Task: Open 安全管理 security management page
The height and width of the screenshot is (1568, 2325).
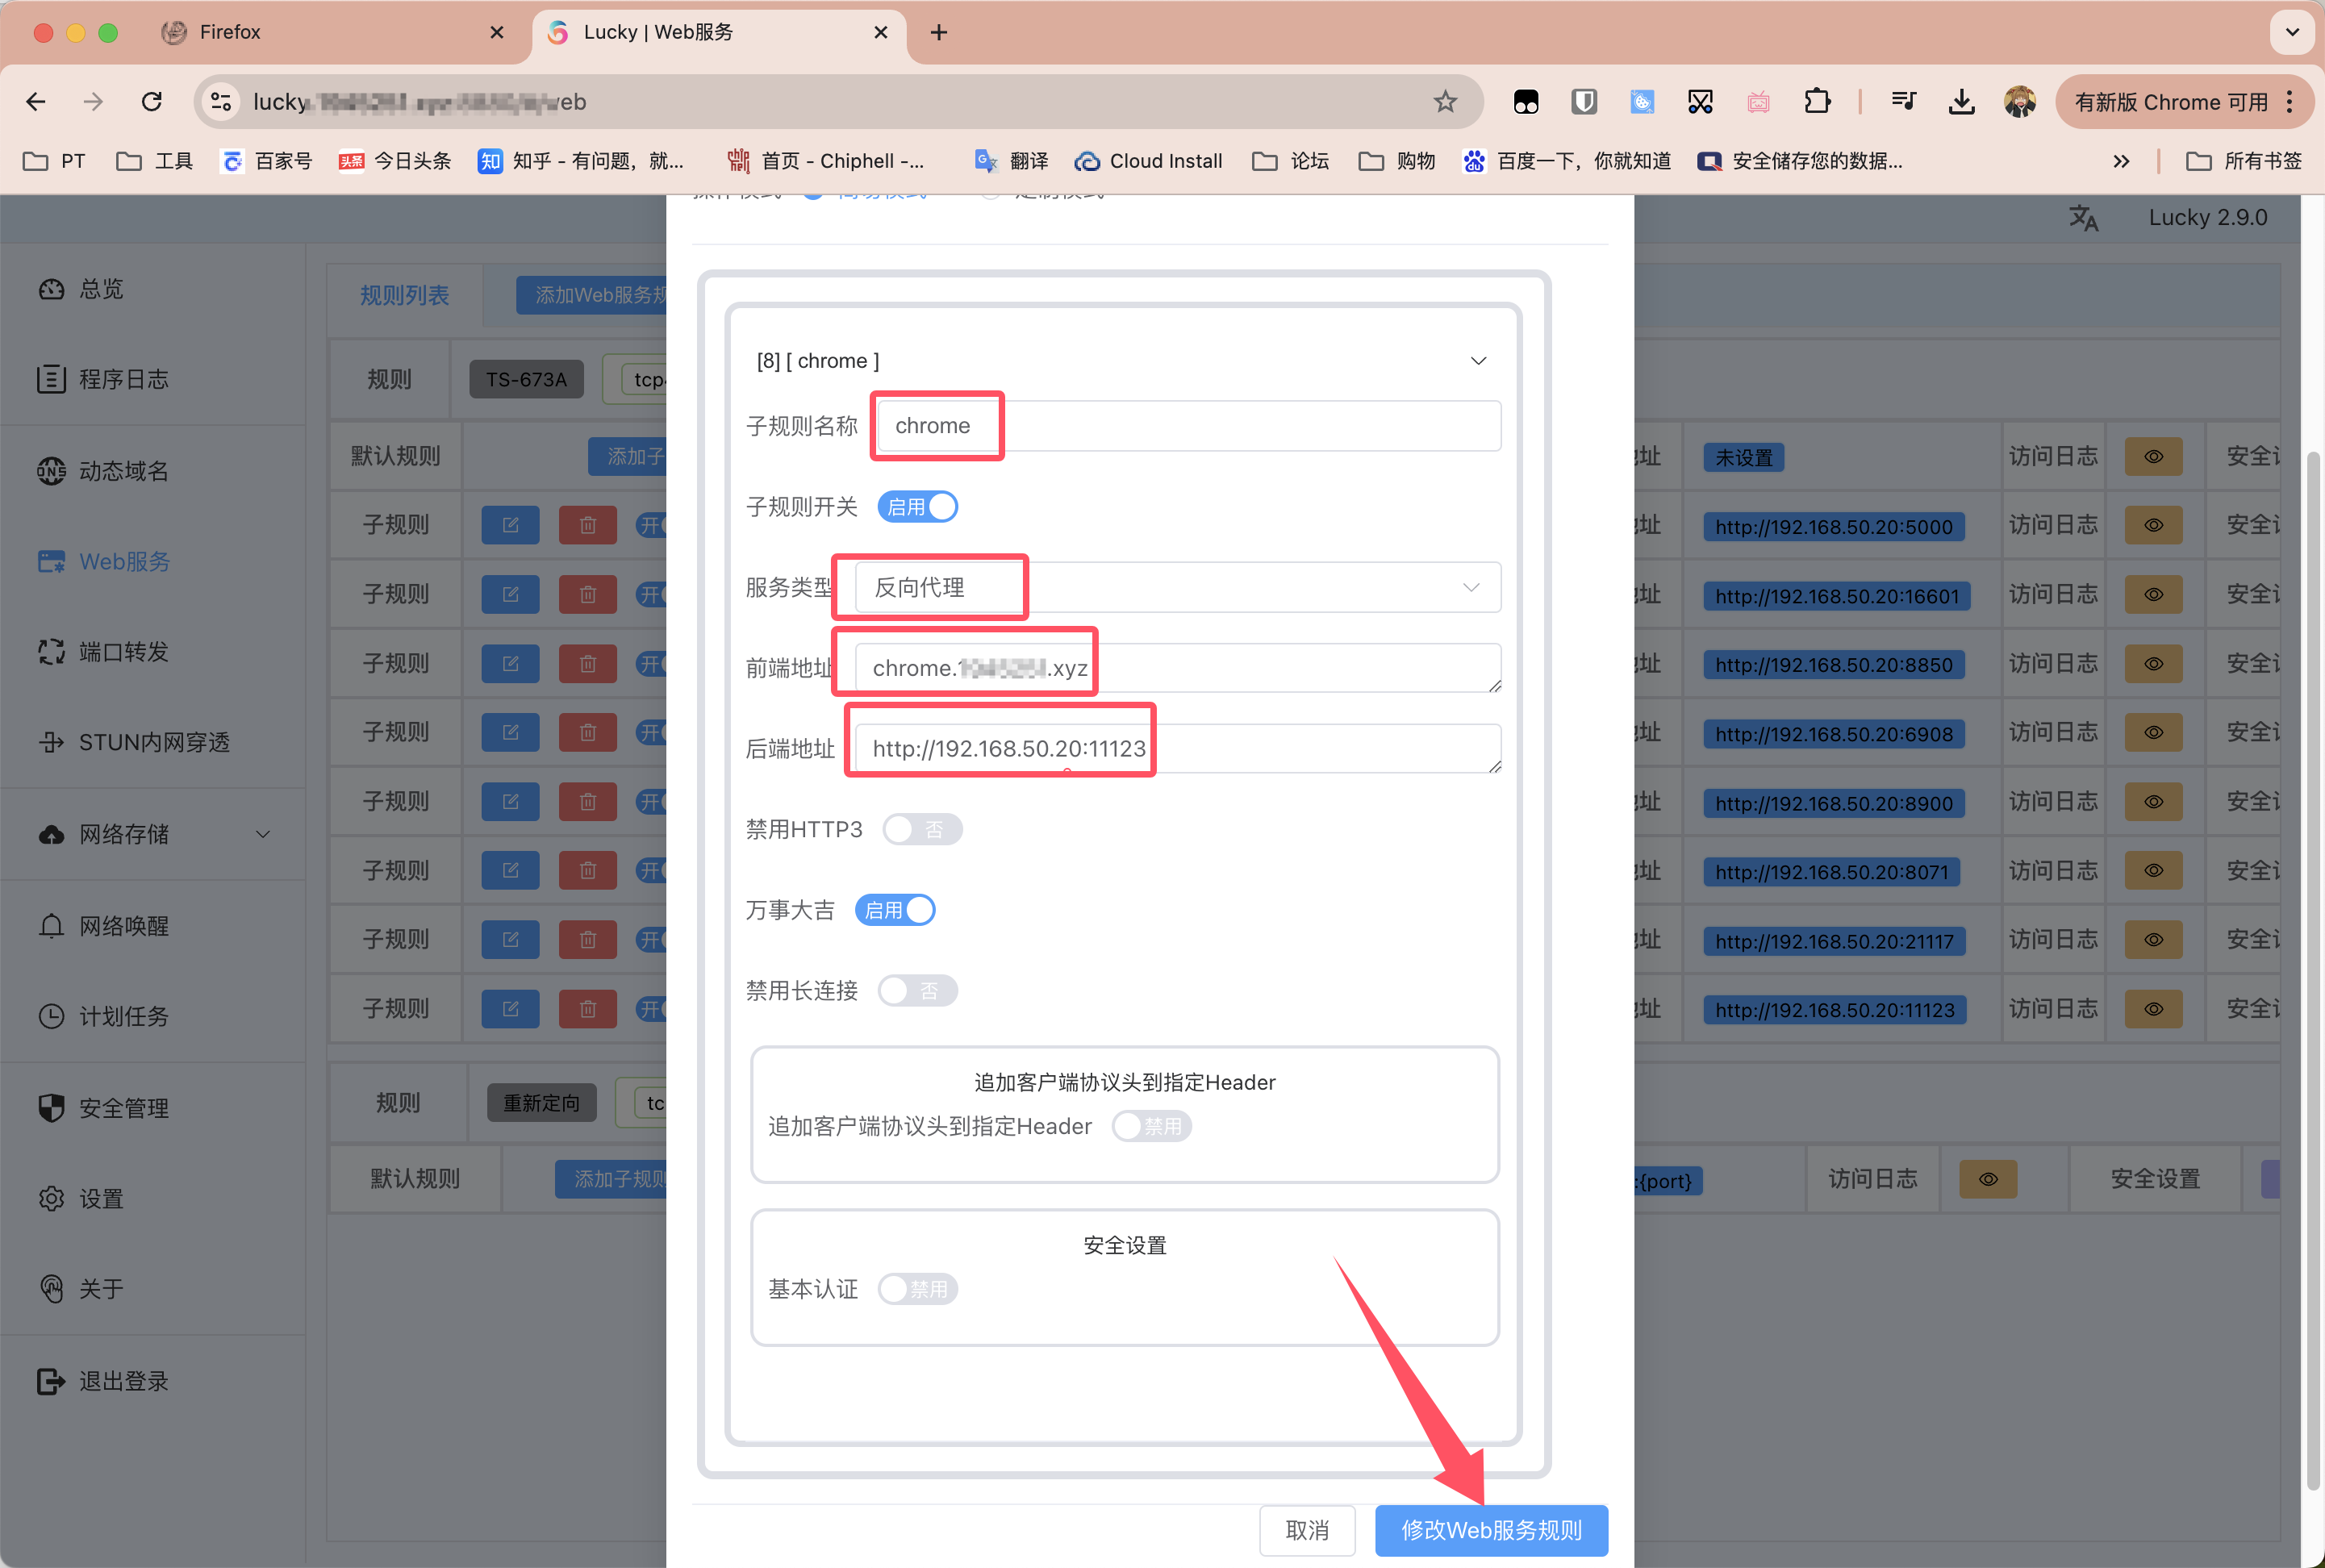Action: tap(103, 1107)
